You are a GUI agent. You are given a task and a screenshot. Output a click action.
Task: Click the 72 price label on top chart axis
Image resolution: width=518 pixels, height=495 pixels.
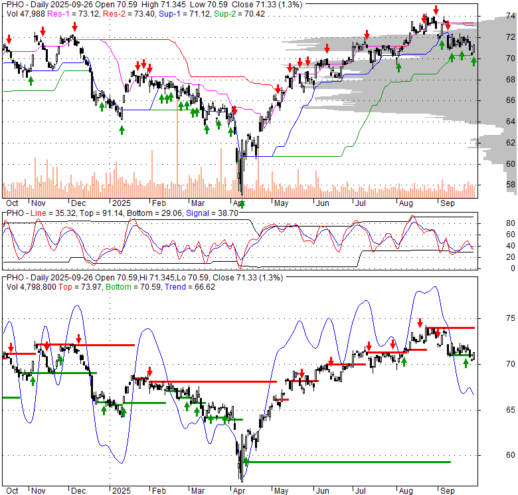(x=511, y=37)
